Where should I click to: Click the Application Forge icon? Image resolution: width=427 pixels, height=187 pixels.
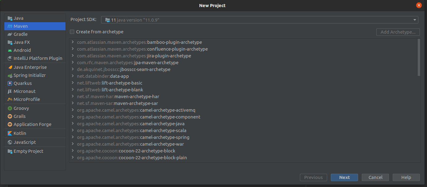[x=10, y=124]
